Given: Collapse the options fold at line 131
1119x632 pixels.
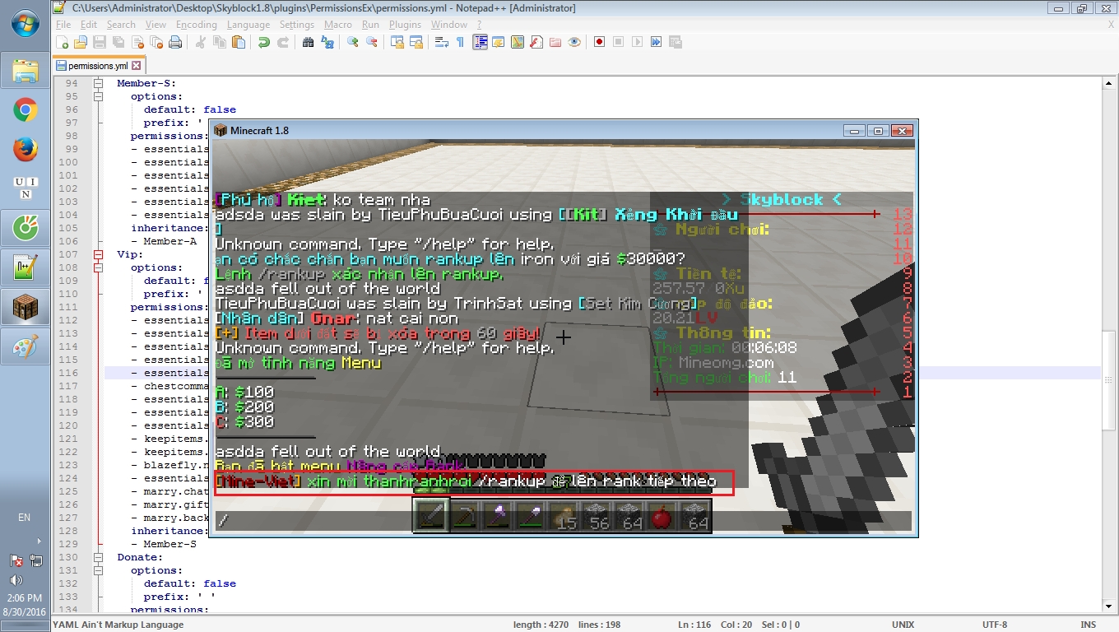Looking at the screenshot, I should coord(98,570).
